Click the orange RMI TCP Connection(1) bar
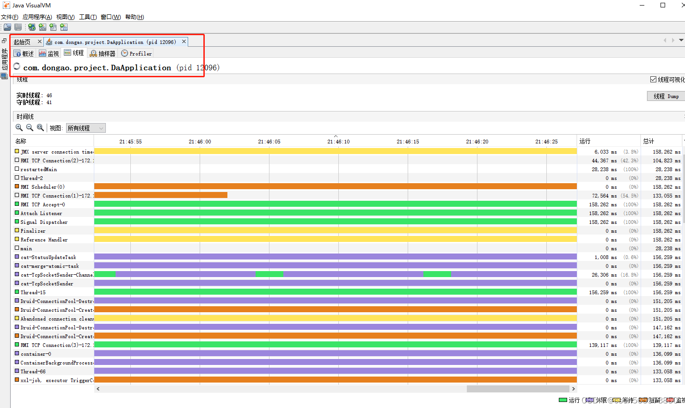 coord(161,195)
